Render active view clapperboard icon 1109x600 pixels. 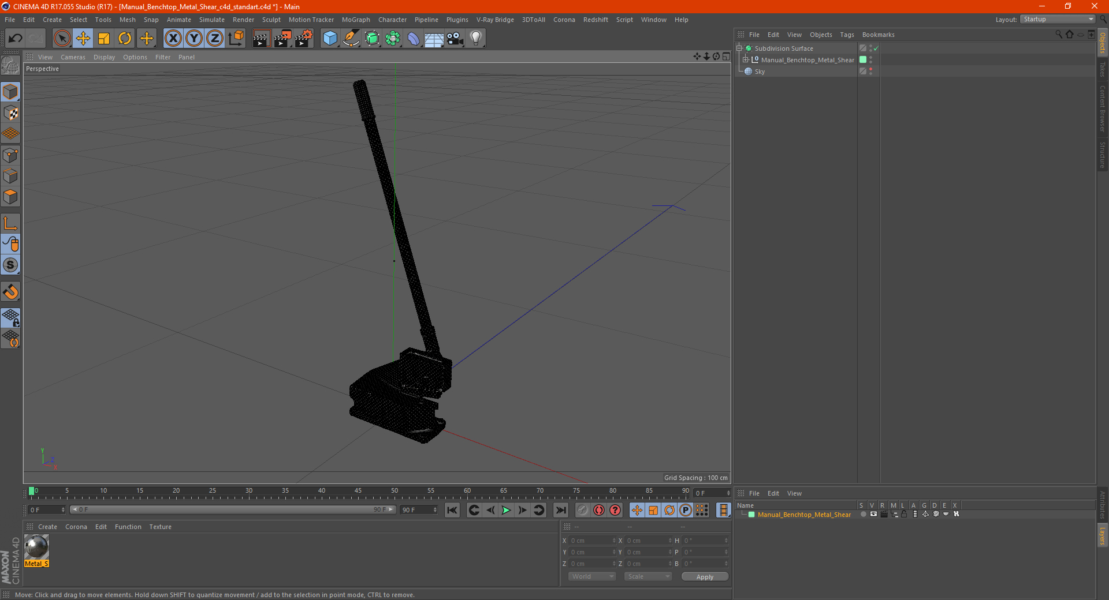coord(261,38)
